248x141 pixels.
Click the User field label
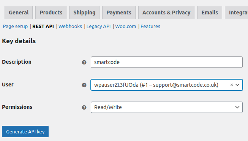click(8, 85)
